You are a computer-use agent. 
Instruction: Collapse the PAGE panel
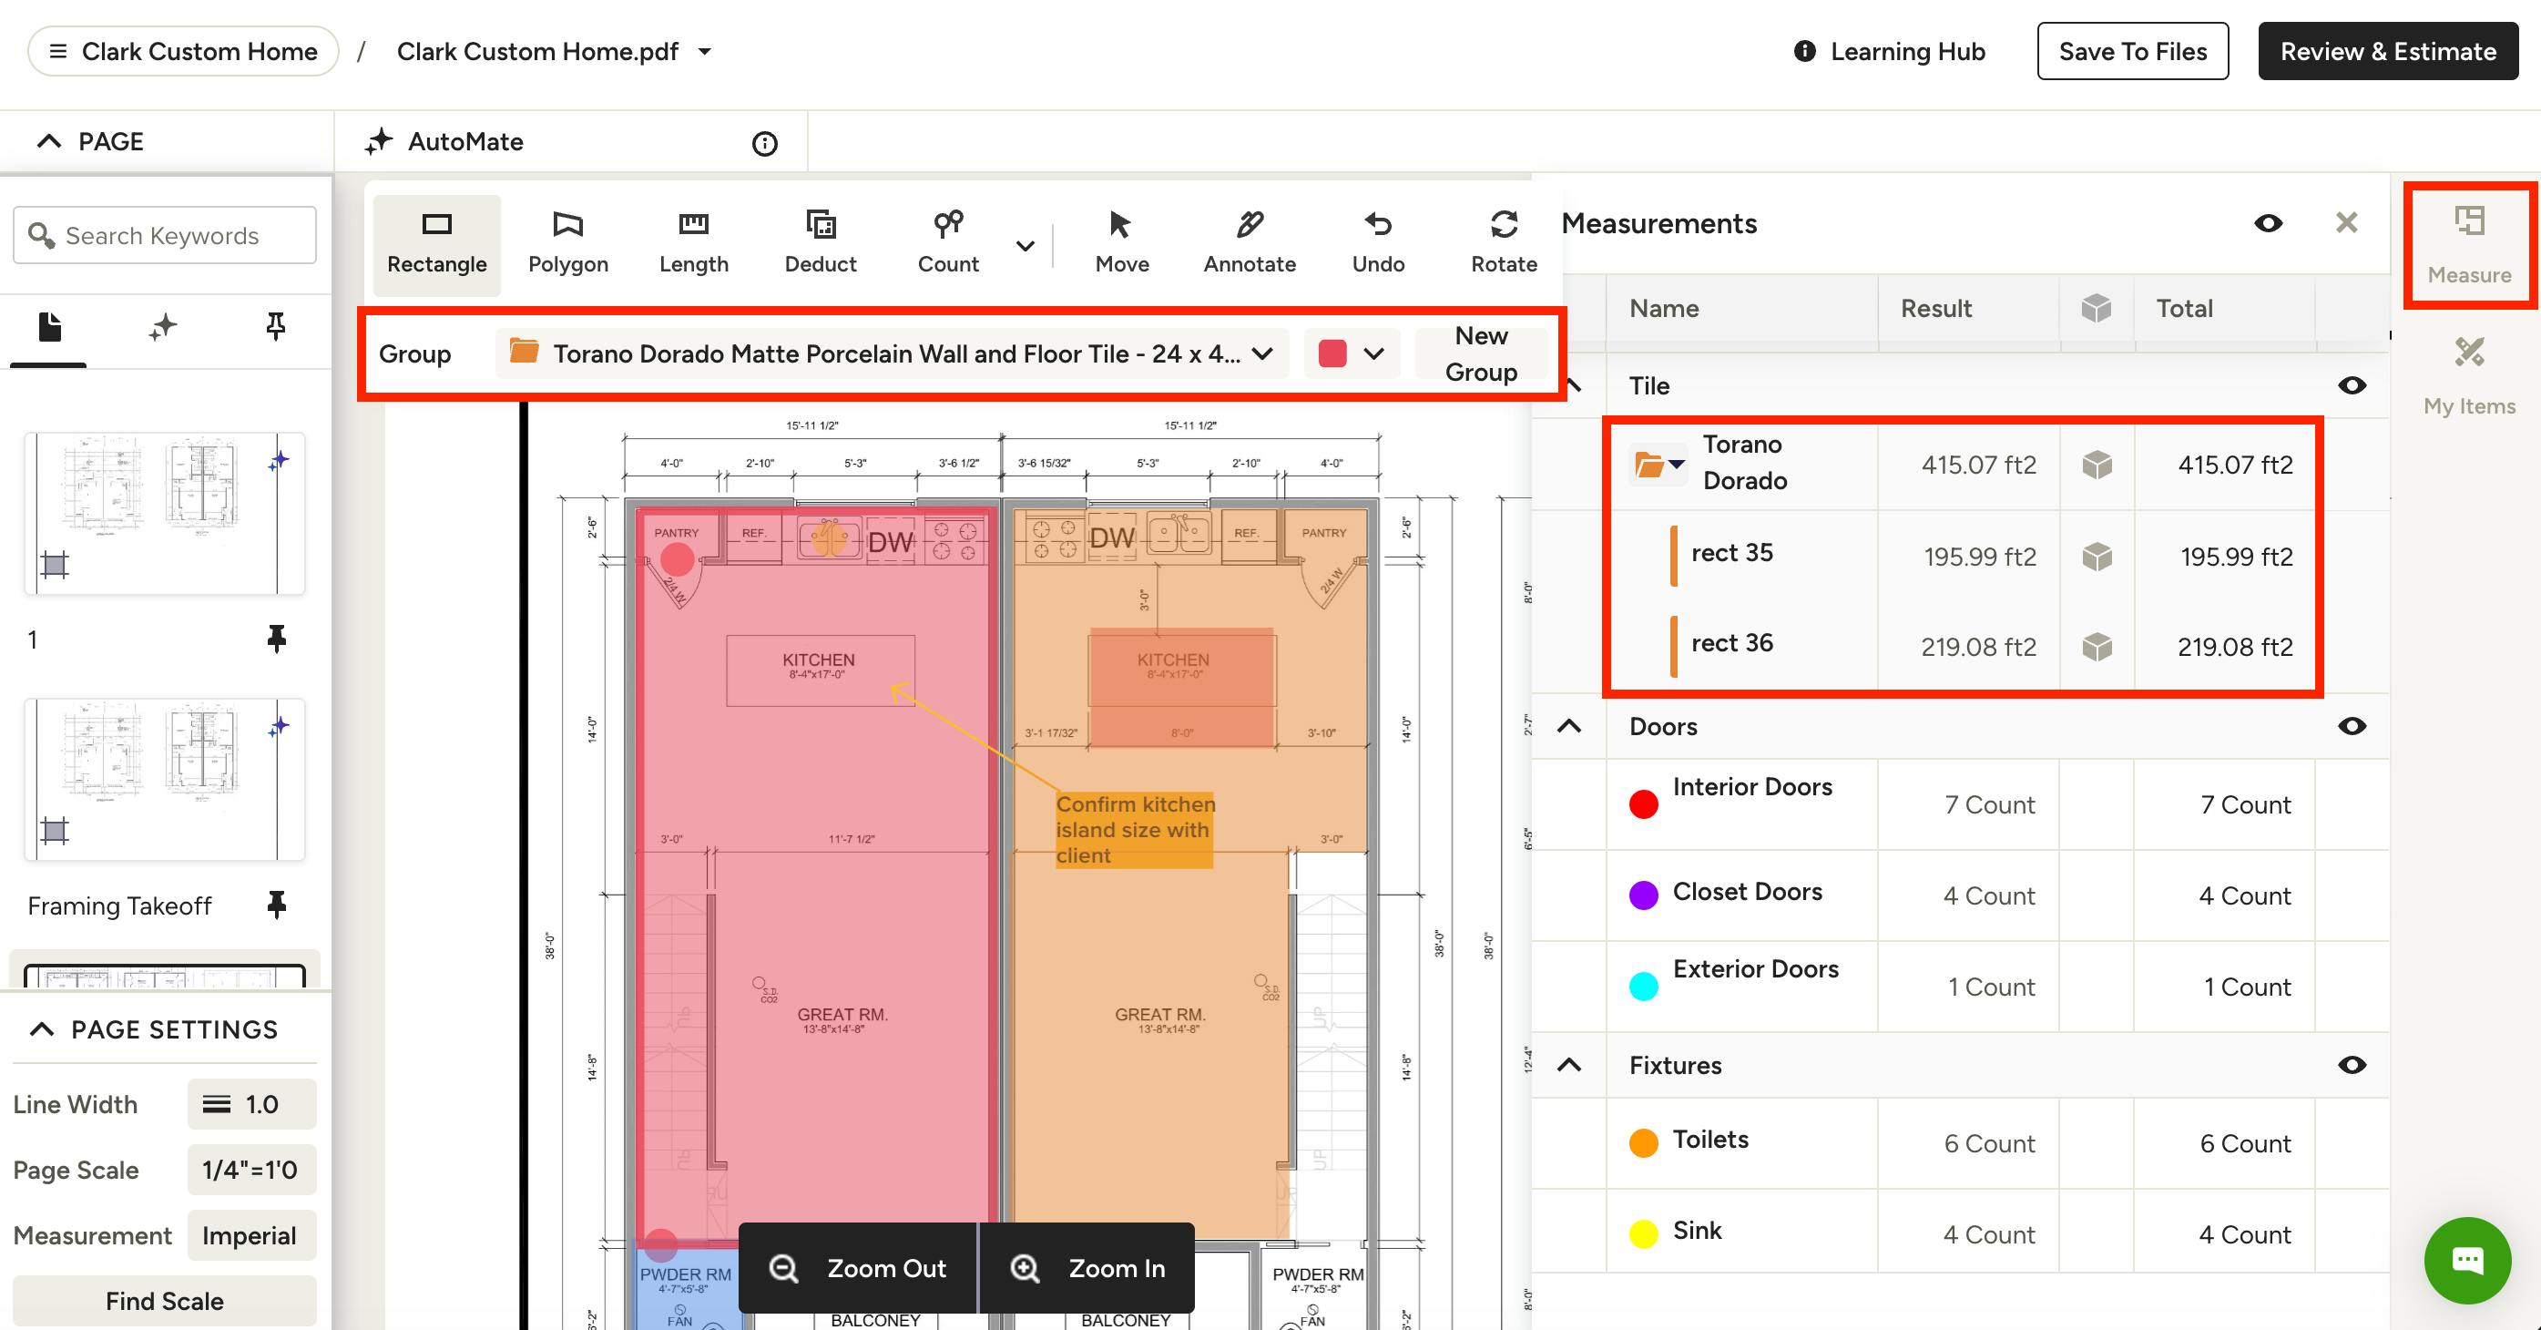[x=48, y=142]
